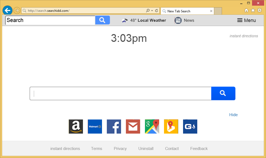This screenshot has width=266, height=158.
Task: Open the browser Home icon
Action: click(x=246, y=10)
